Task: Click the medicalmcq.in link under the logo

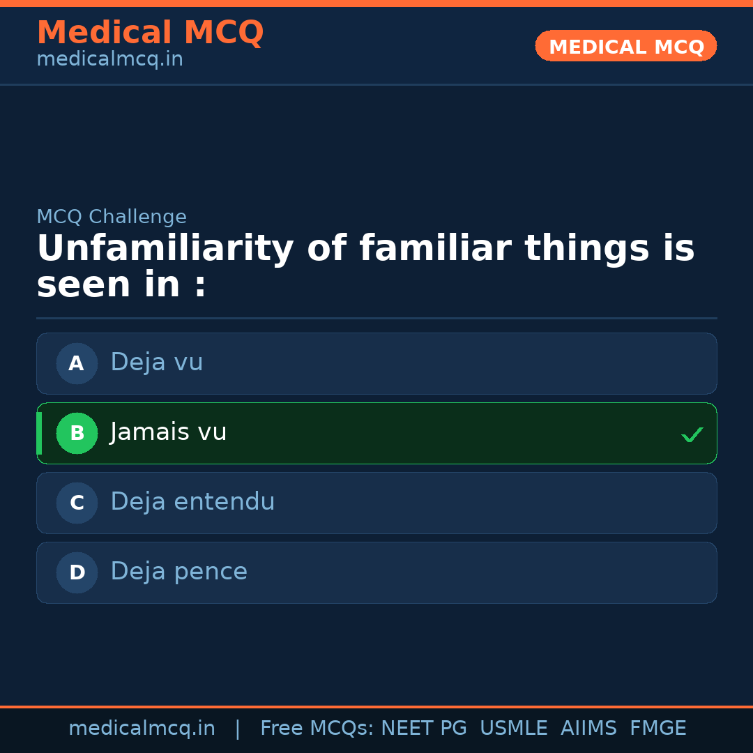Action: pyautogui.click(x=109, y=59)
